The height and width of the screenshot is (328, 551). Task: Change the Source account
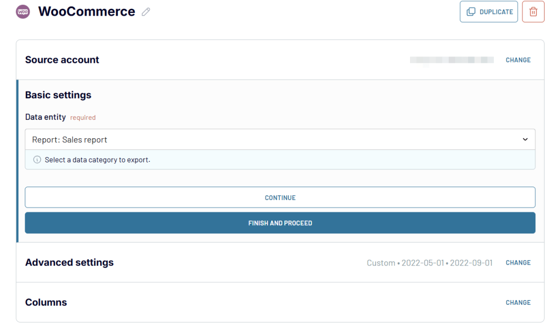(x=518, y=60)
